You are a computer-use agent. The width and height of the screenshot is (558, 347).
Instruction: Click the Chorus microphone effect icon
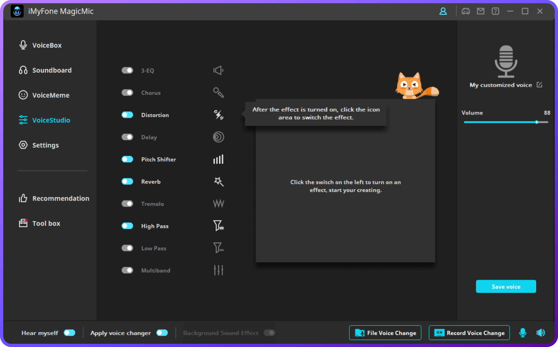tap(218, 93)
